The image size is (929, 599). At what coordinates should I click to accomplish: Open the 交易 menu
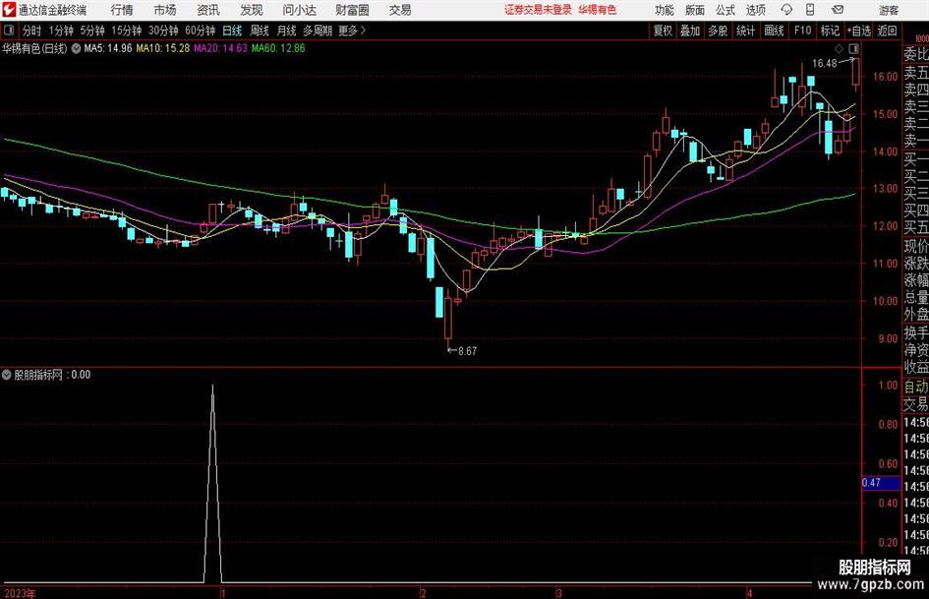click(x=400, y=10)
